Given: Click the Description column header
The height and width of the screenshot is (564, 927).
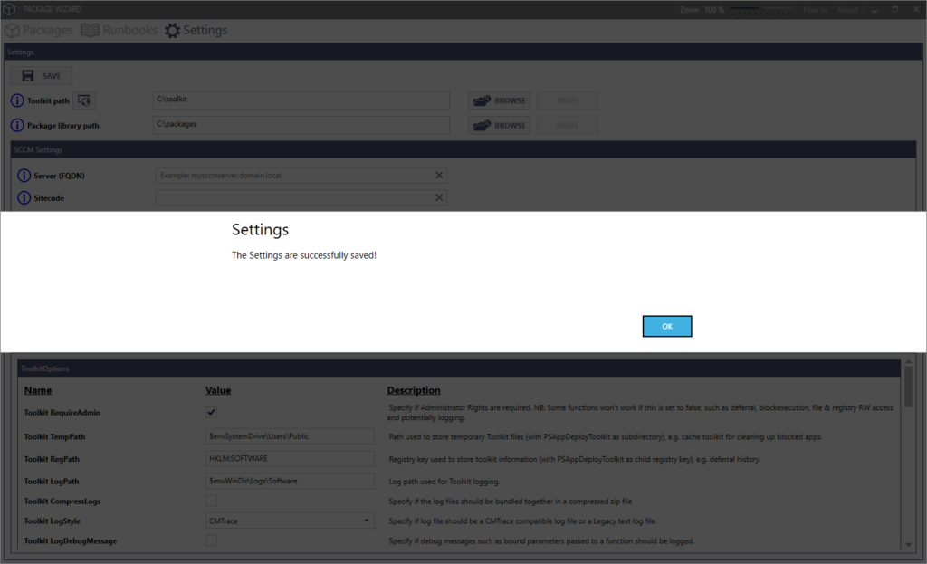Looking at the screenshot, I should (413, 390).
